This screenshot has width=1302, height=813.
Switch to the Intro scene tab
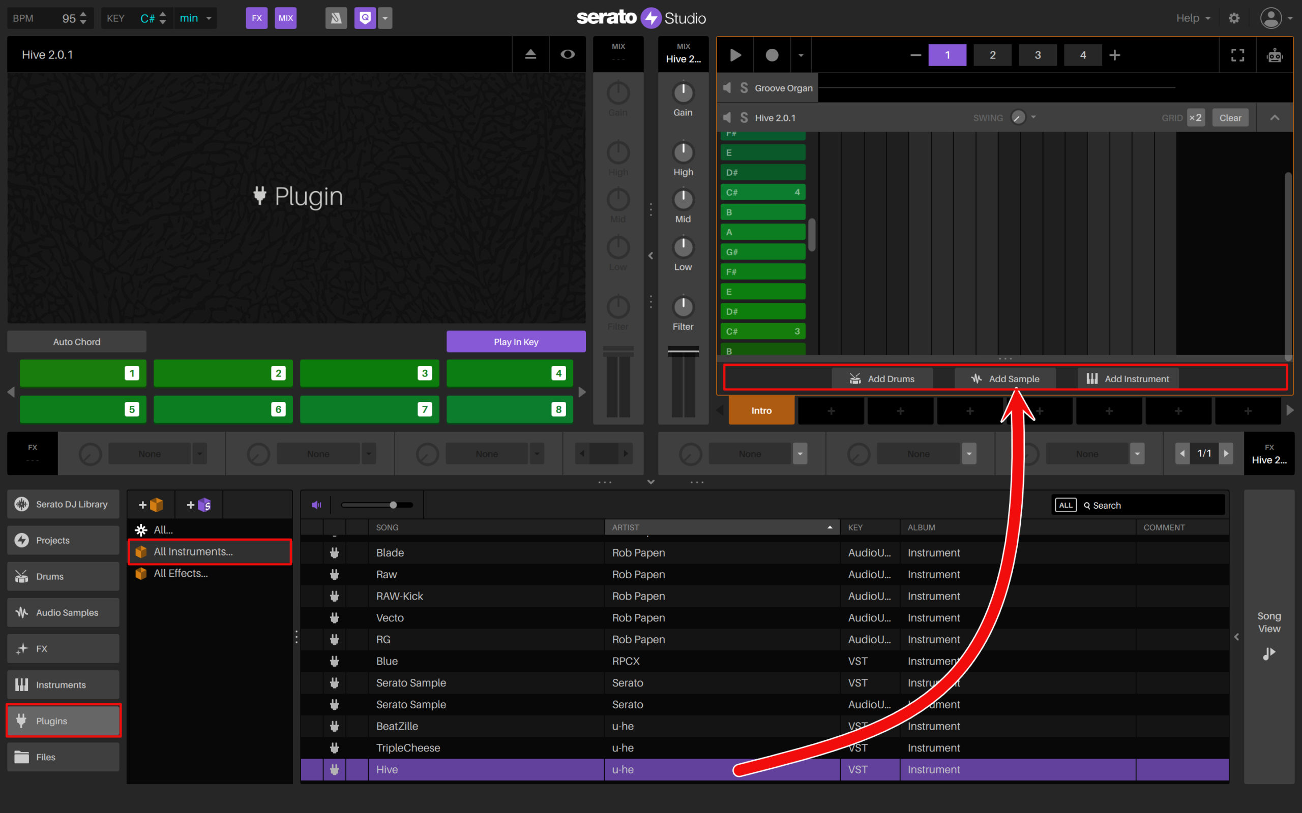click(x=761, y=410)
